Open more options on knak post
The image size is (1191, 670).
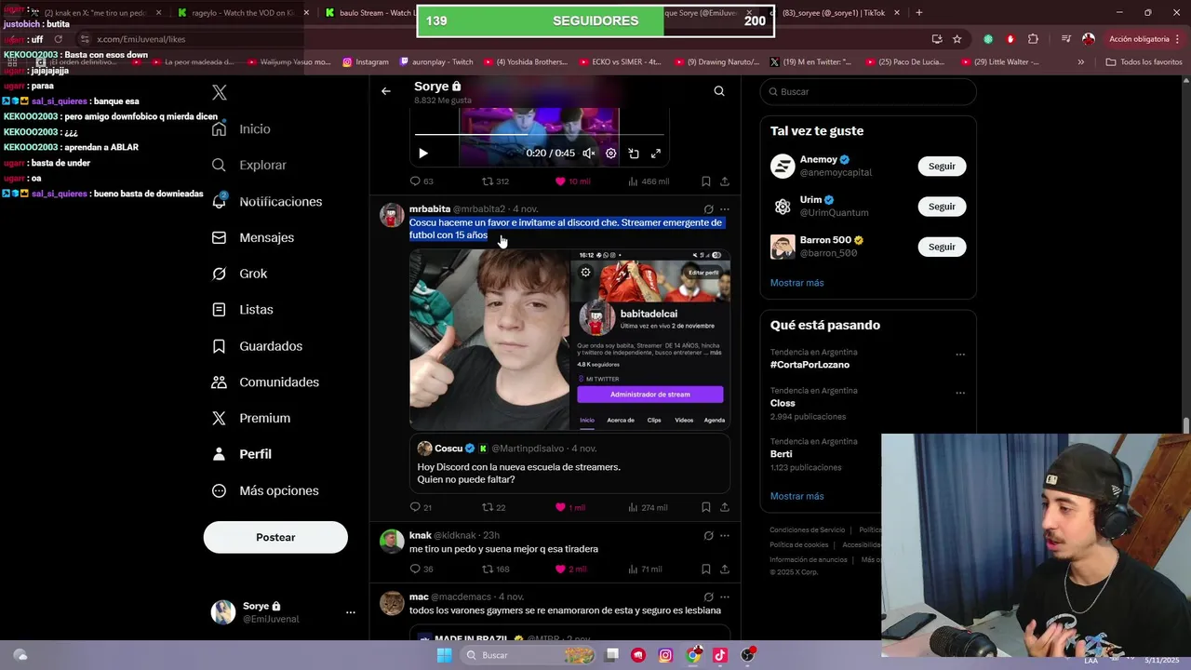coord(725,535)
